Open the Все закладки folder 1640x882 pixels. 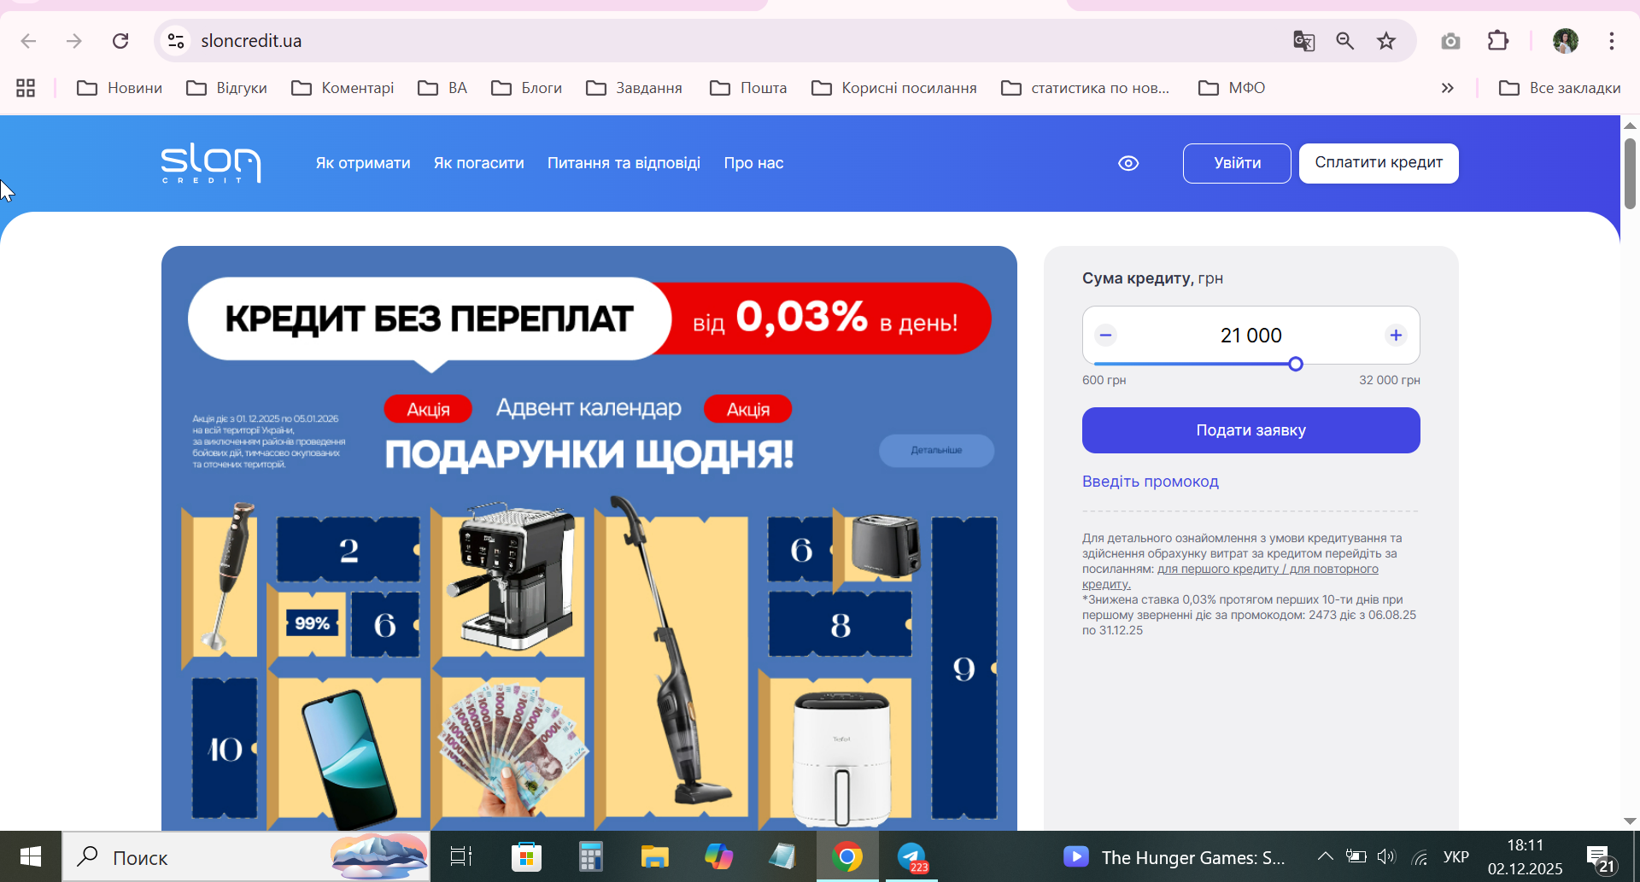pos(1560,88)
